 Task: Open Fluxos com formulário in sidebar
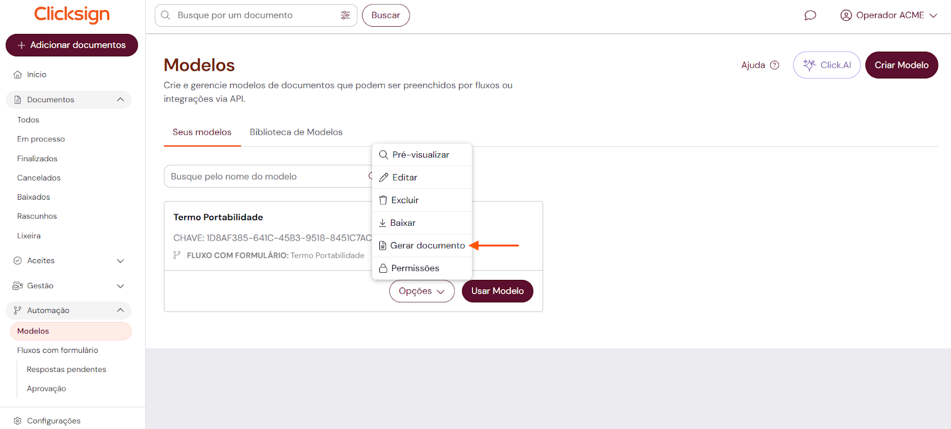[x=58, y=351]
